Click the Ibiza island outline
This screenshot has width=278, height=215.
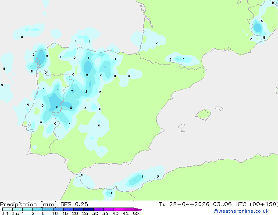(182, 126)
